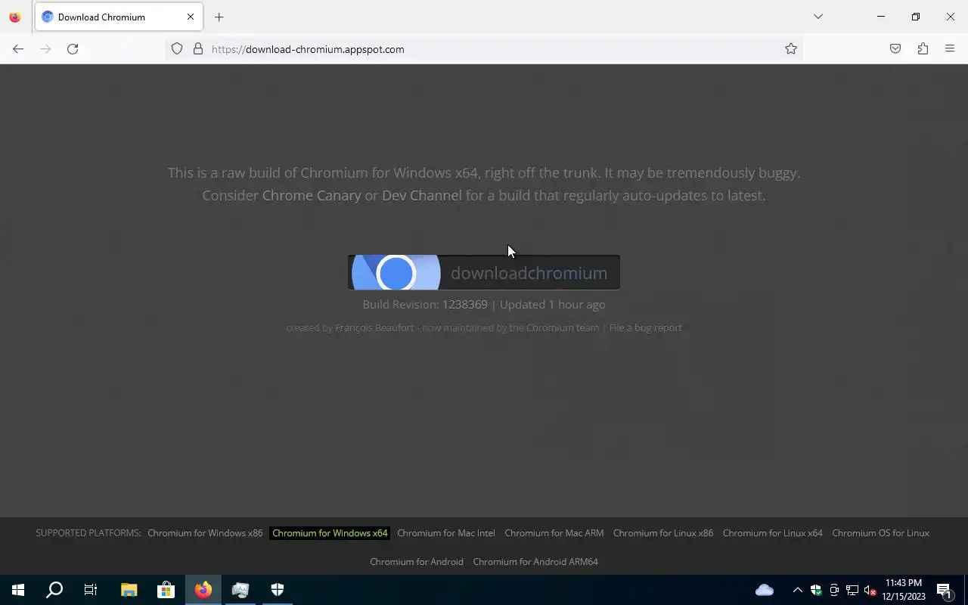Open Task View on taskbar

coord(91,590)
